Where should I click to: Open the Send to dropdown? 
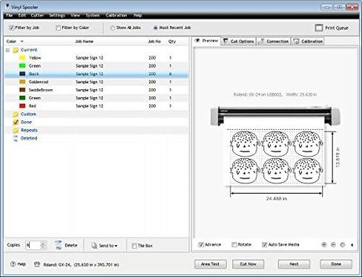[x=105, y=245]
